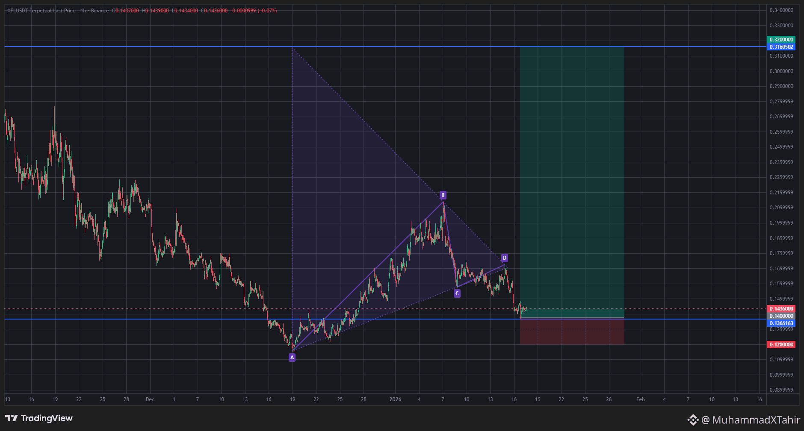Click the XPLUSDT Perpetual Last Price title
804x431 pixels.
coord(41,11)
